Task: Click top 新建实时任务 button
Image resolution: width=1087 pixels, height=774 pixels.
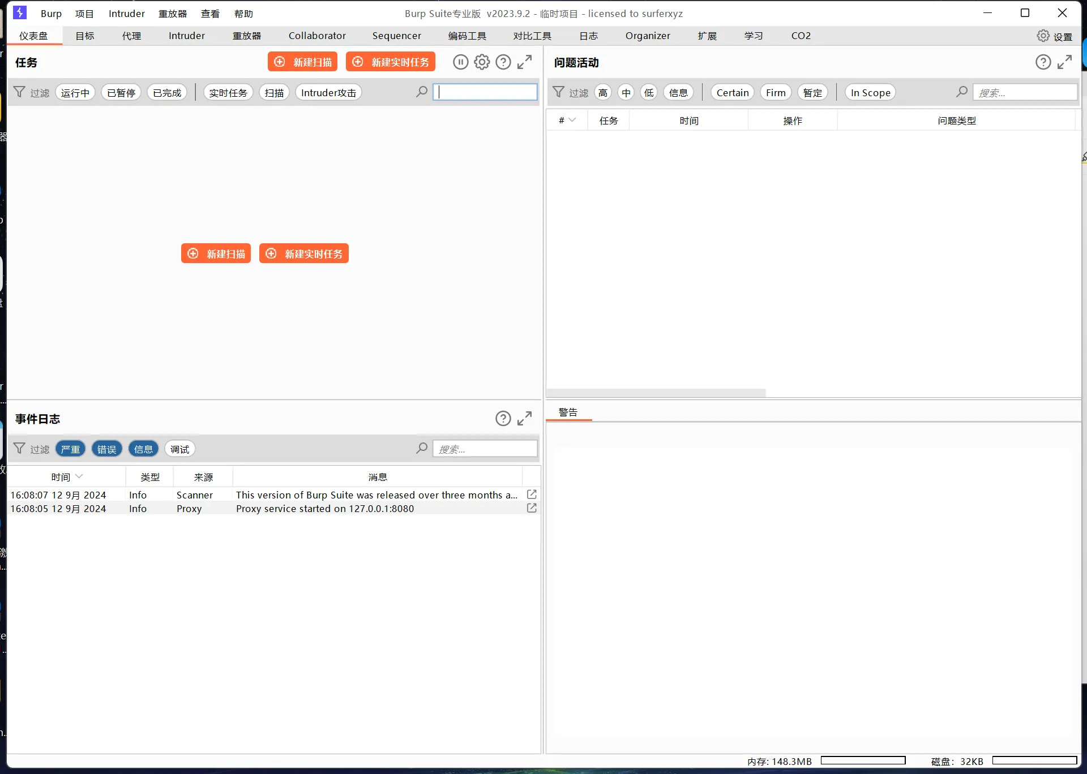Action: (x=391, y=62)
